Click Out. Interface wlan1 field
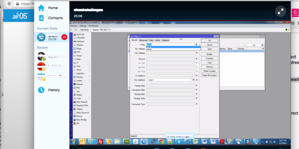 [x=170, y=80]
